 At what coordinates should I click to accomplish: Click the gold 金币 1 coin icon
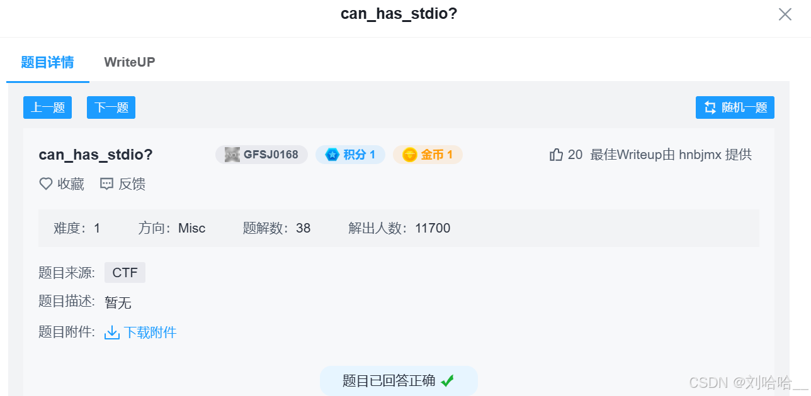411,154
